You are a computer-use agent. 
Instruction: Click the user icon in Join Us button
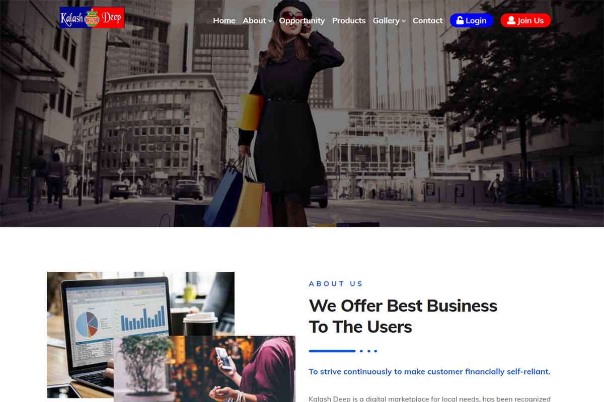[511, 21]
